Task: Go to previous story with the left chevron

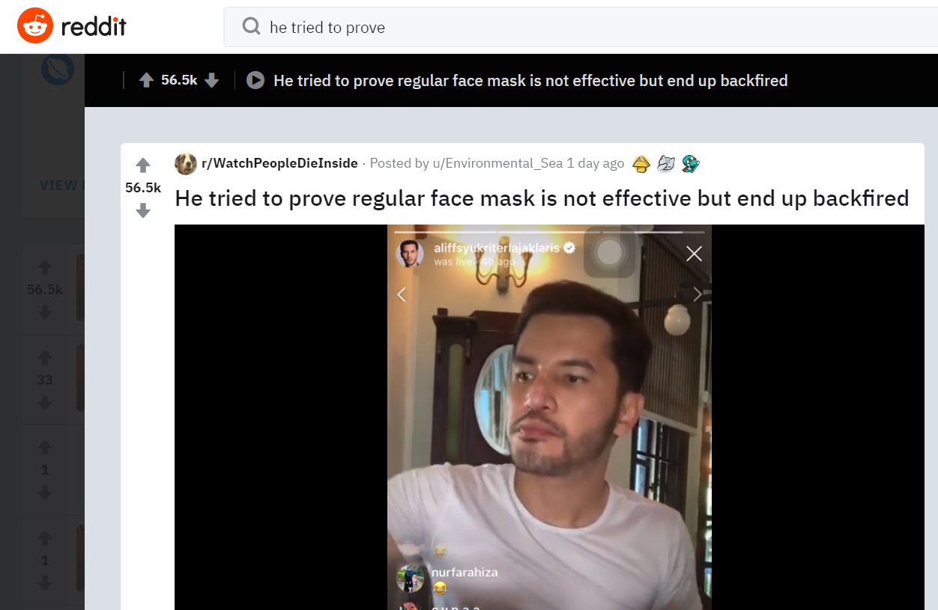Action: coord(402,295)
